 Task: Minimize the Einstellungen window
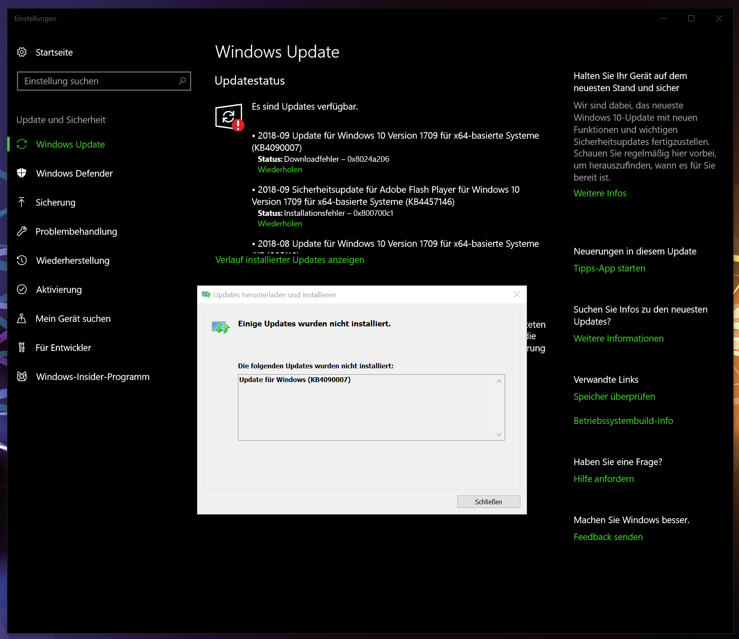(x=663, y=19)
